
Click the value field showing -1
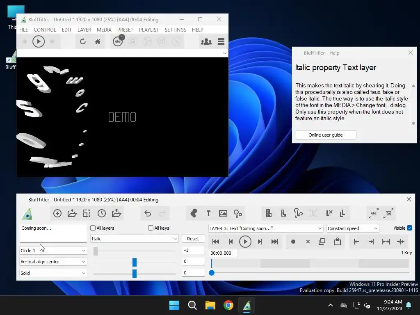pyautogui.click(x=193, y=250)
